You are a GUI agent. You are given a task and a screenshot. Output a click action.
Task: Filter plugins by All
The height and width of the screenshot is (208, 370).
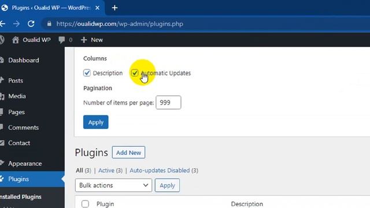[80, 170]
